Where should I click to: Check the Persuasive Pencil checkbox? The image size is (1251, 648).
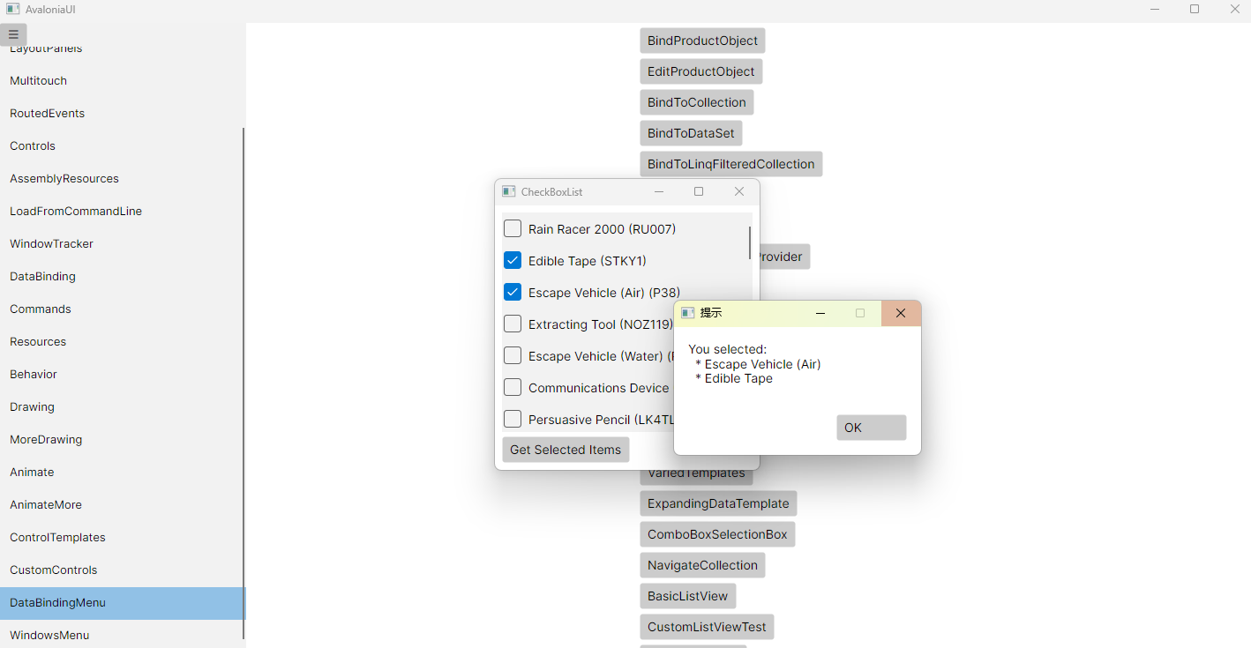513,420
